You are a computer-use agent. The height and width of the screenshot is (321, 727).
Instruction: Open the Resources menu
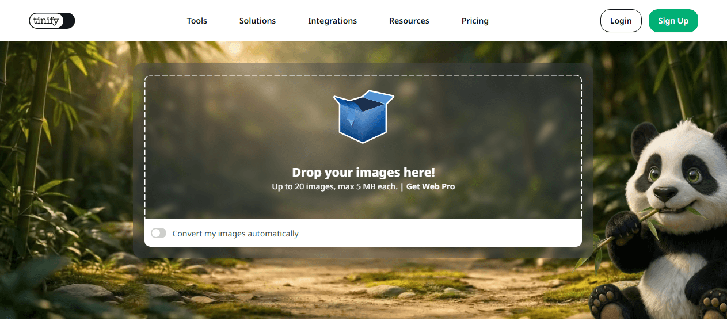(409, 21)
